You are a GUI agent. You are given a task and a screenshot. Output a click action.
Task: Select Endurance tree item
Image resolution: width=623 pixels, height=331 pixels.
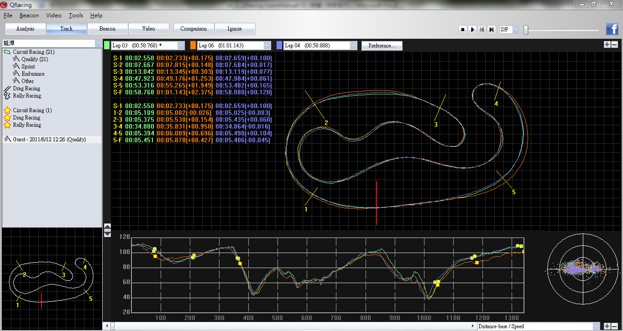[x=33, y=74]
